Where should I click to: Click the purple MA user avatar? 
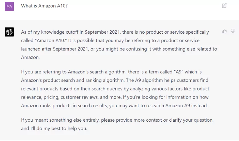tap(9, 7)
